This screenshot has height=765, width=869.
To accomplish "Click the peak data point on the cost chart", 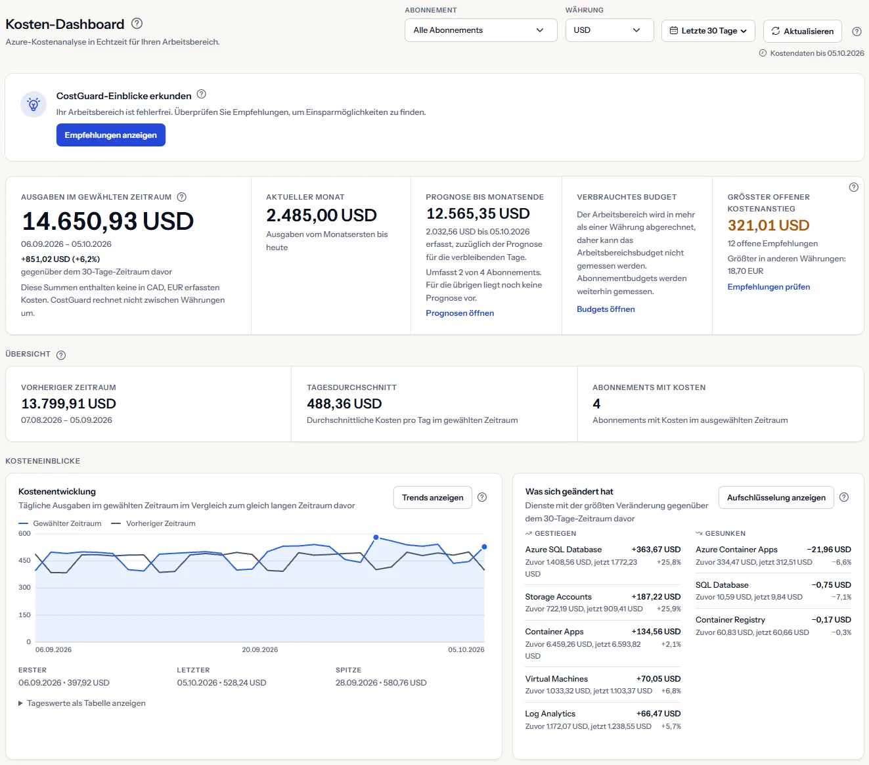I will tap(376, 537).
